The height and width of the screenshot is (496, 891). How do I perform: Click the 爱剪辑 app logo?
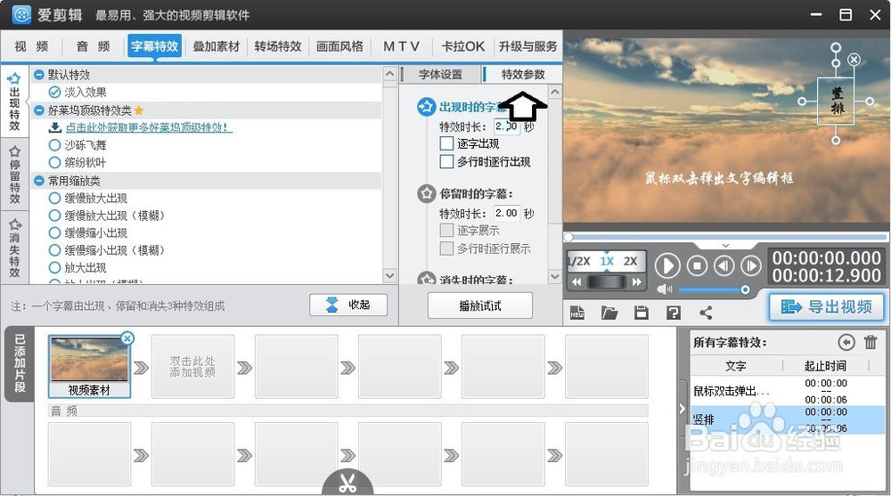[x=21, y=15]
